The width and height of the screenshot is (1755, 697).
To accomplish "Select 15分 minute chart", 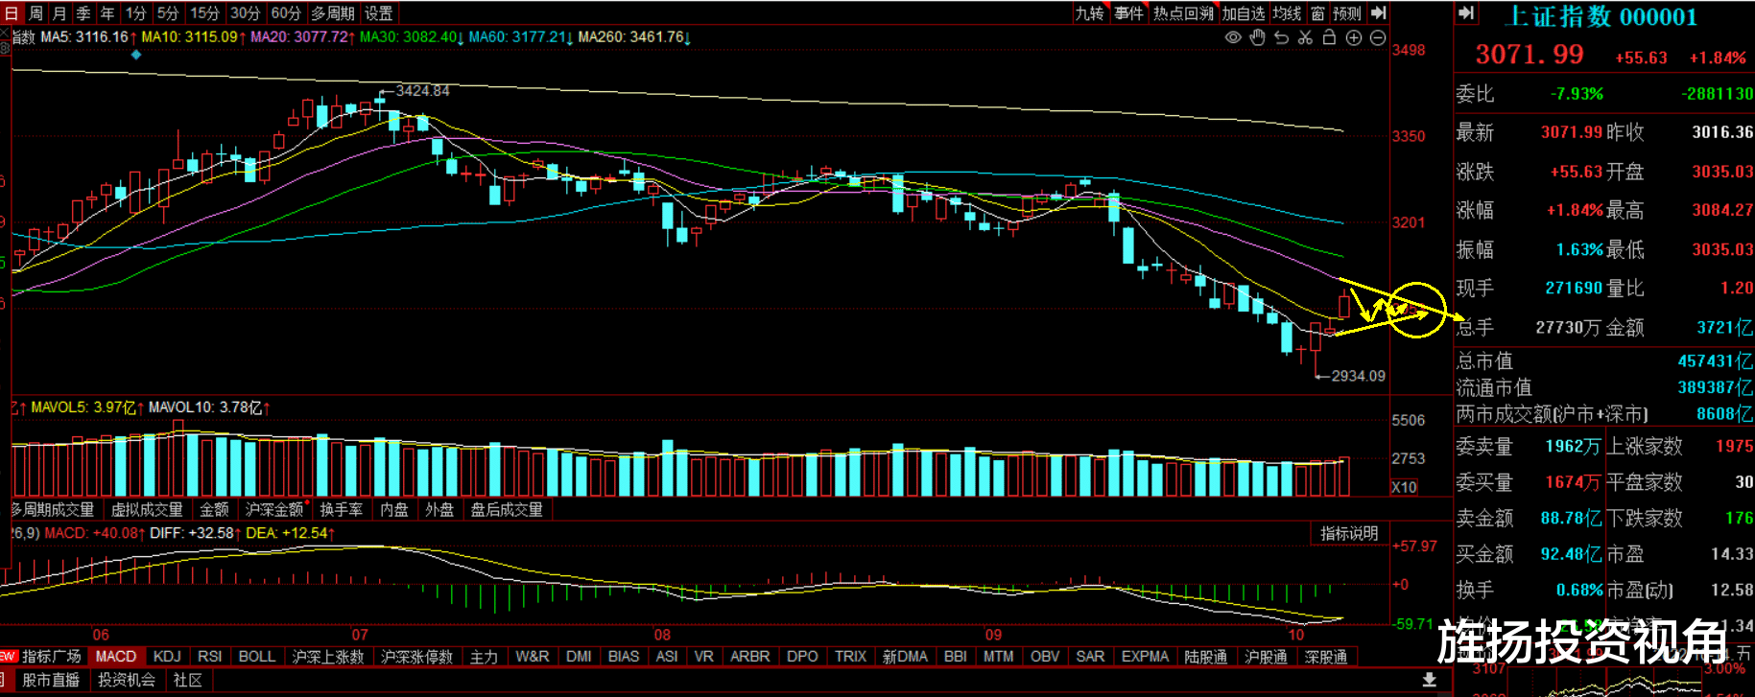I will pyautogui.click(x=204, y=12).
